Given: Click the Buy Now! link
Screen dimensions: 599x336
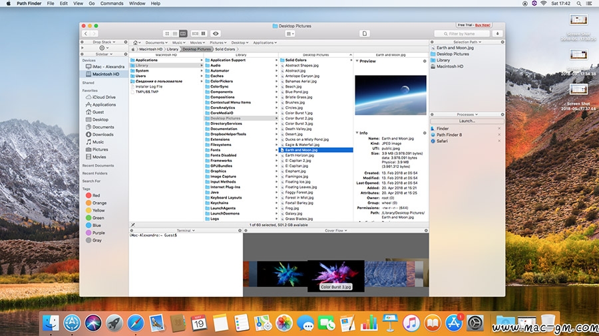Looking at the screenshot, I should pos(483,25).
